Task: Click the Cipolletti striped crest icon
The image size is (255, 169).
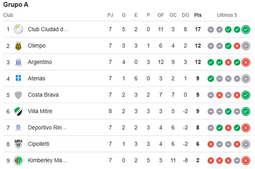Action: [18, 144]
